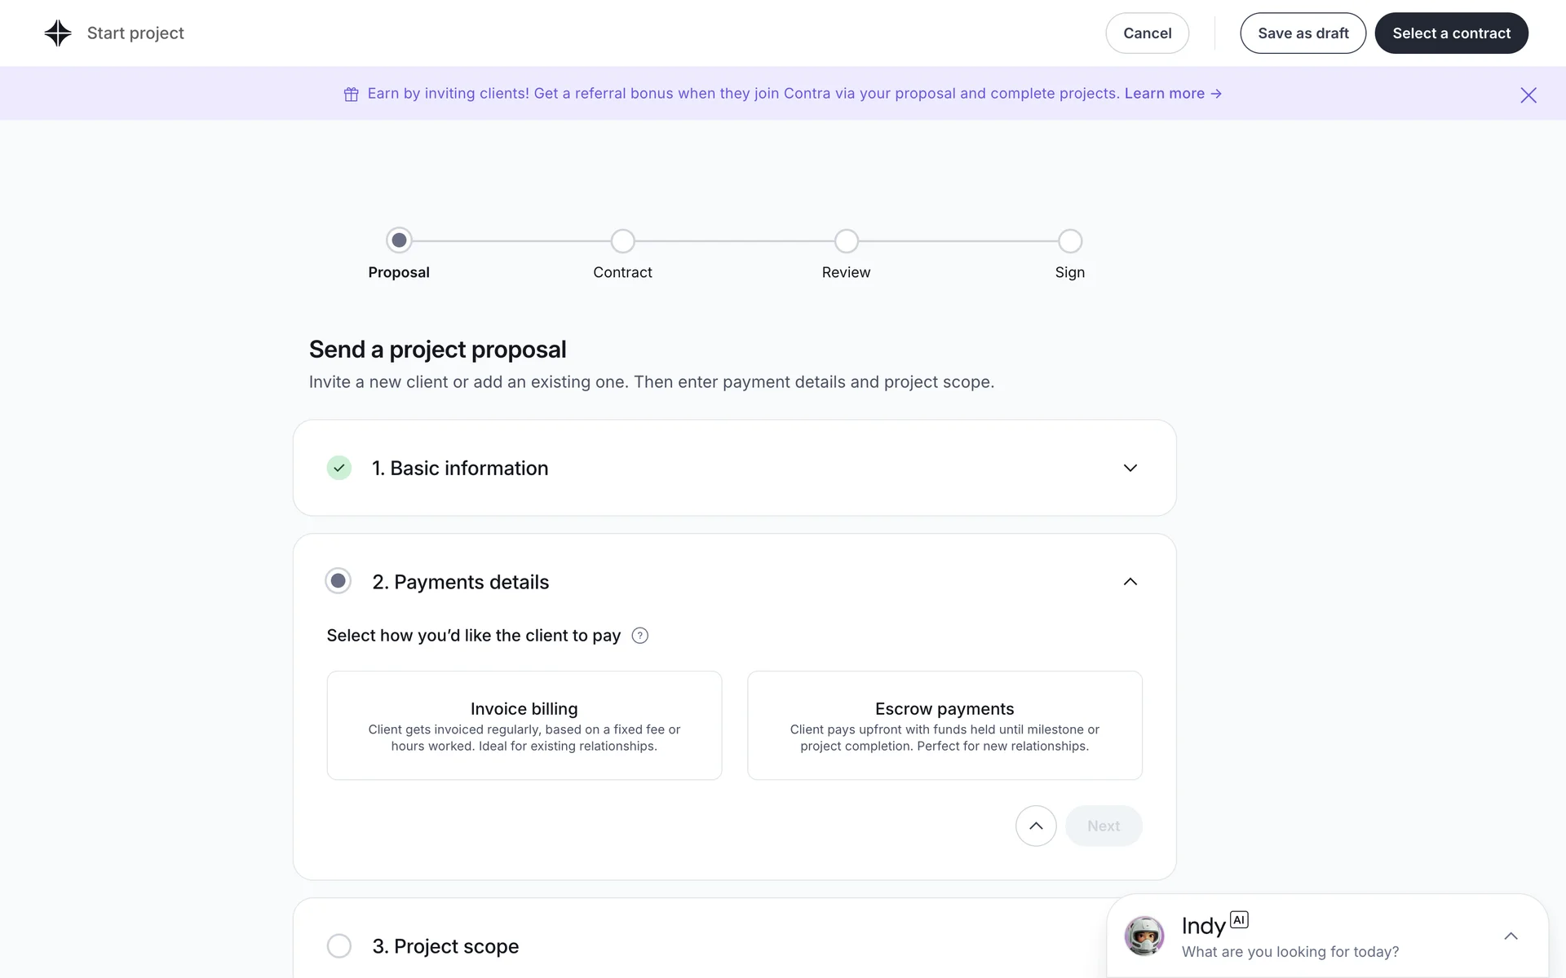The image size is (1566, 978).
Task: Expand the Indy AI chat panel
Action: coord(1511,936)
